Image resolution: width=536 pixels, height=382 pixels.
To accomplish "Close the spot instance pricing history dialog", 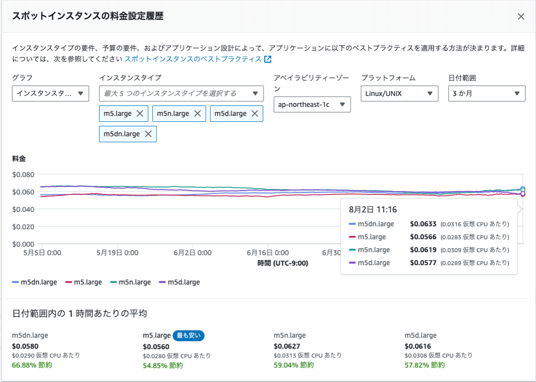I will (x=521, y=16).
